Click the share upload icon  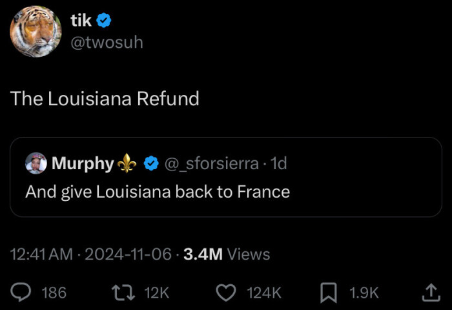point(430,293)
